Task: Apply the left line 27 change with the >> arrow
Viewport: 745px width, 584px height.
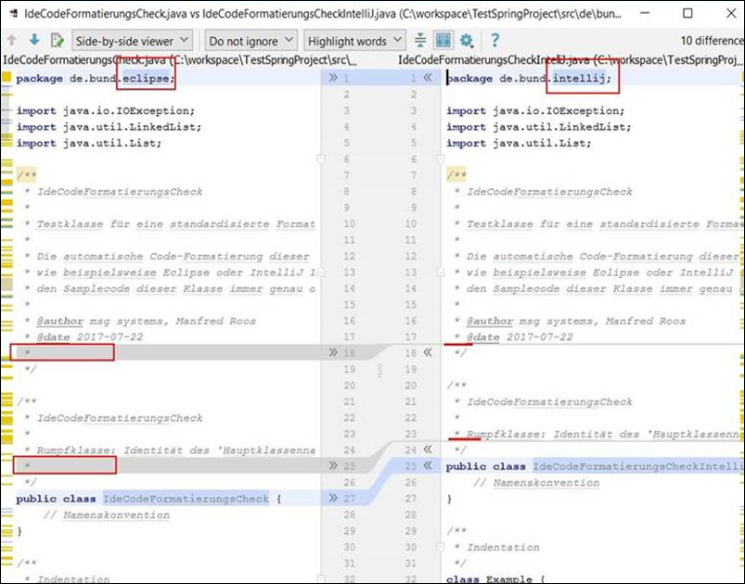Action: tap(333, 498)
